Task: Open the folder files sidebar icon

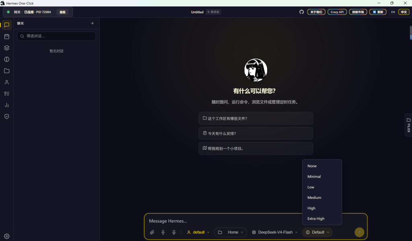Action: (x=7, y=71)
